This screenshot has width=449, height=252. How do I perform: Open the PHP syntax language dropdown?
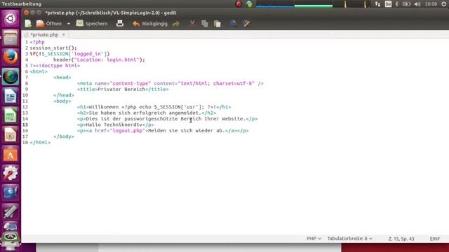click(x=314, y=239)
